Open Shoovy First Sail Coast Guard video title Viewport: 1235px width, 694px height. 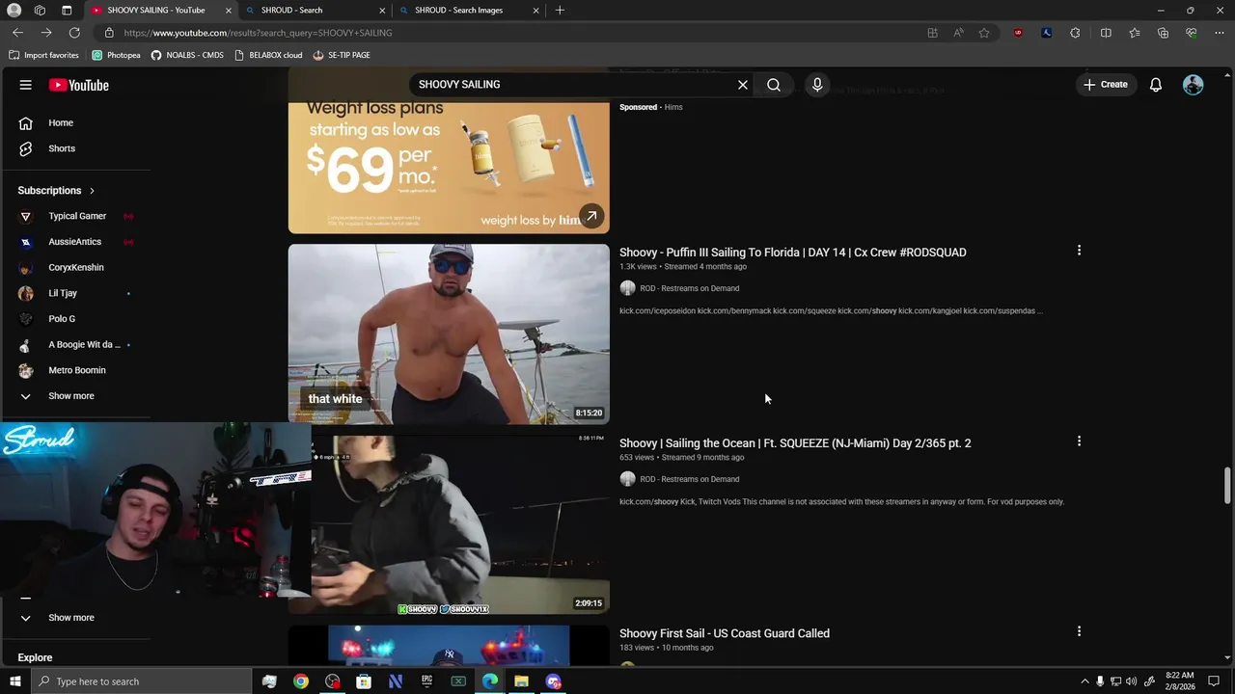[x=724, y=633]
